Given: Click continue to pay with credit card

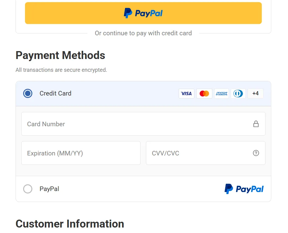Looking at the screenshot, I should click(143, 33).
